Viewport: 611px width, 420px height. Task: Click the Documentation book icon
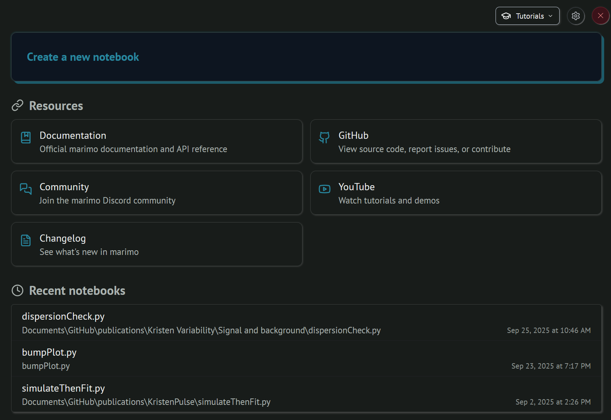pyautogui.click(x=26, y=138)
